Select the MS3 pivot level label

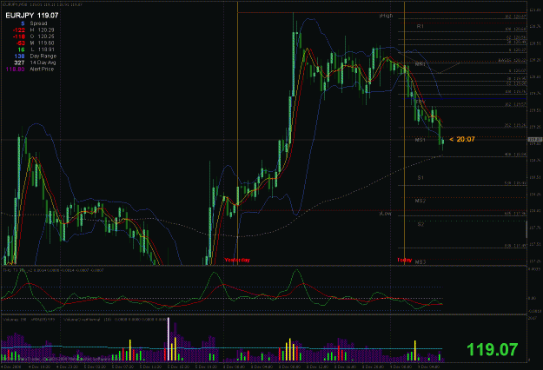pyautogui.click(x=420, y=262)
